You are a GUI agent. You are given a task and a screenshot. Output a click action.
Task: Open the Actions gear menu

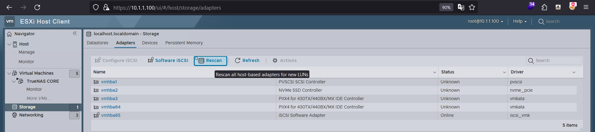[x=285, y=60]
